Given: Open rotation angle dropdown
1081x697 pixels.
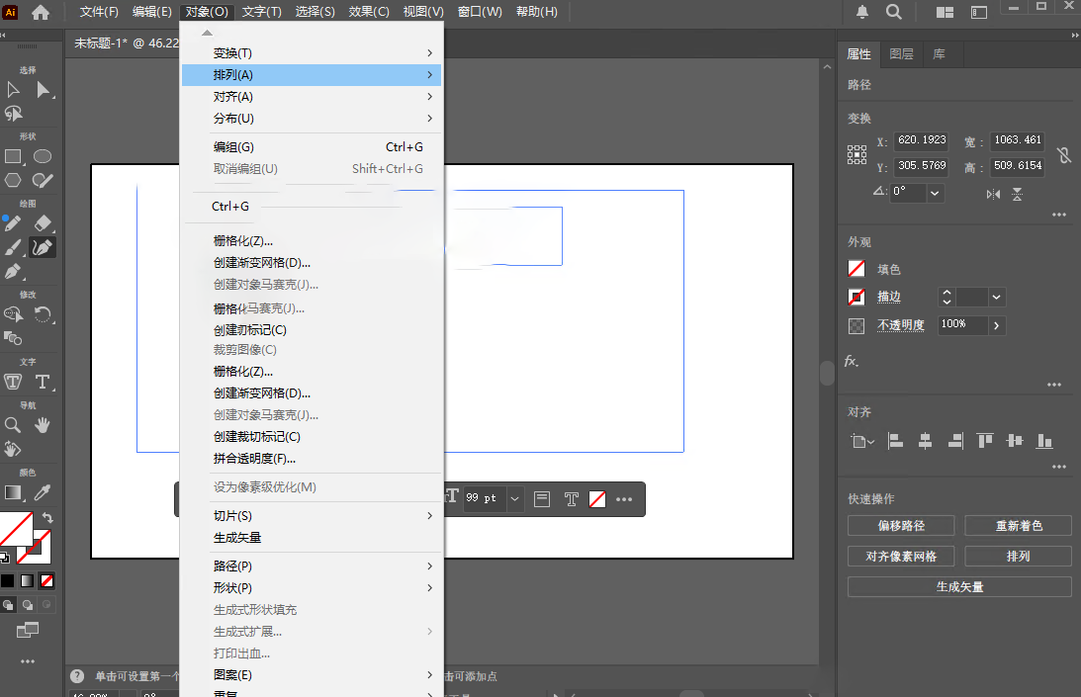Looking at the screenshot, I should click(935, 193).
